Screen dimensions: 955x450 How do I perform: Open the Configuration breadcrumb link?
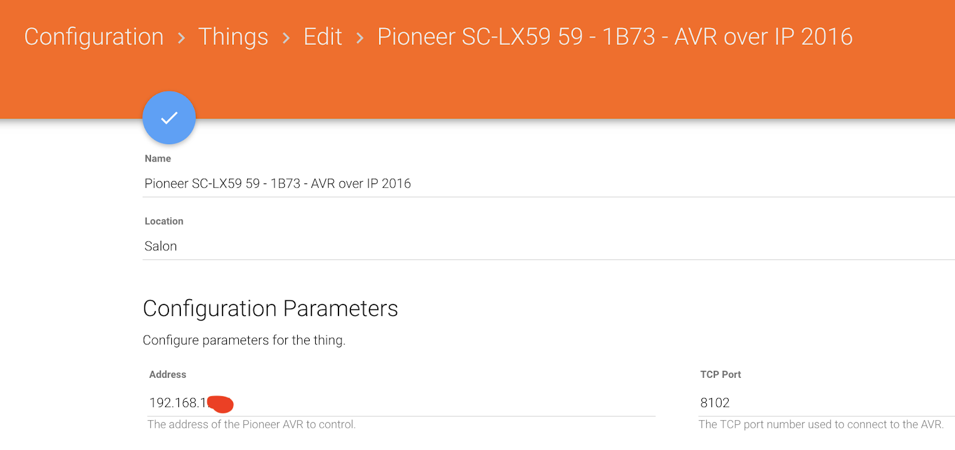tap(94, 37)
